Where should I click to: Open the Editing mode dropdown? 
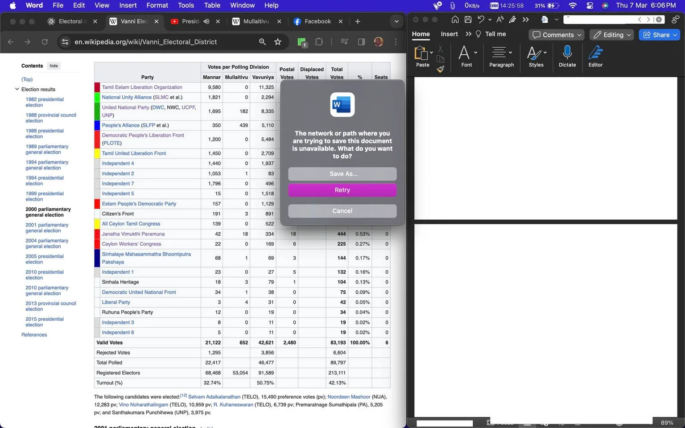coord(612,35)
